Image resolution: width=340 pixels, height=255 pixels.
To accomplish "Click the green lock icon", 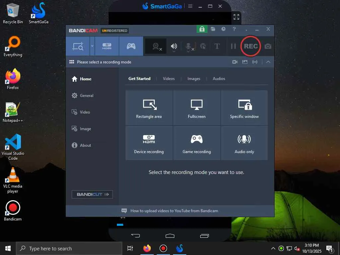I will (x=202, y=29).
